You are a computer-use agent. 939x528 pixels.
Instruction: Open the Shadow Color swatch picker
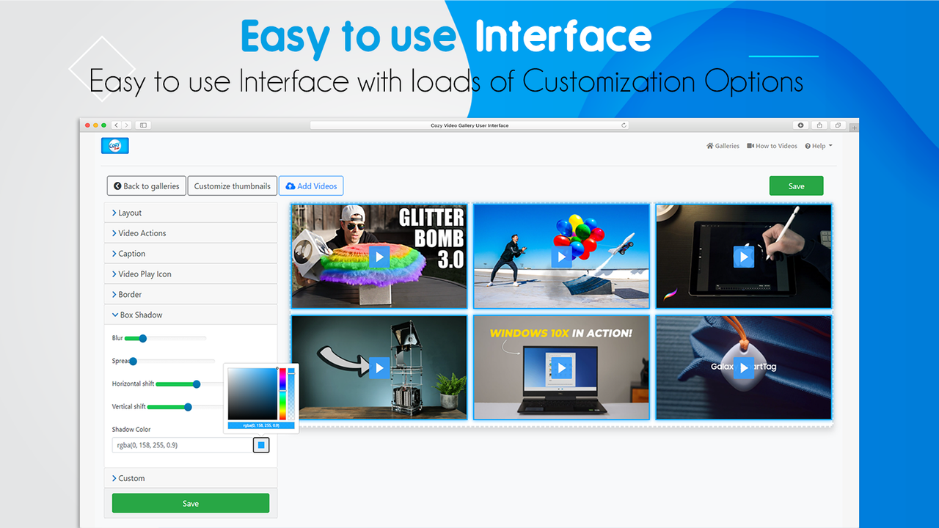(x=261, y=444)
